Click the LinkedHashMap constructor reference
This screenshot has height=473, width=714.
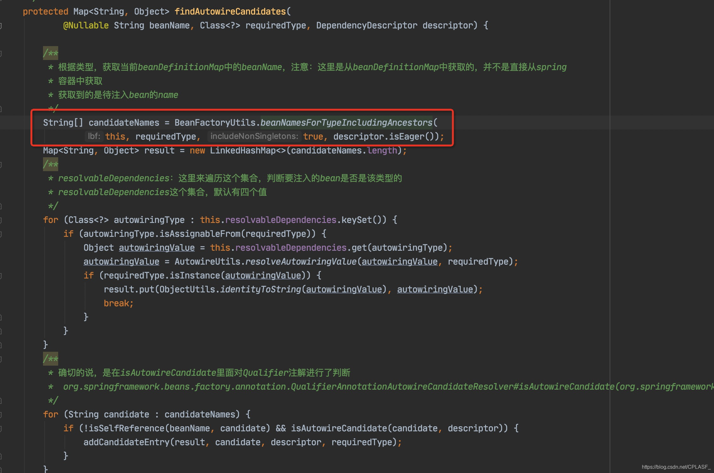243,151
